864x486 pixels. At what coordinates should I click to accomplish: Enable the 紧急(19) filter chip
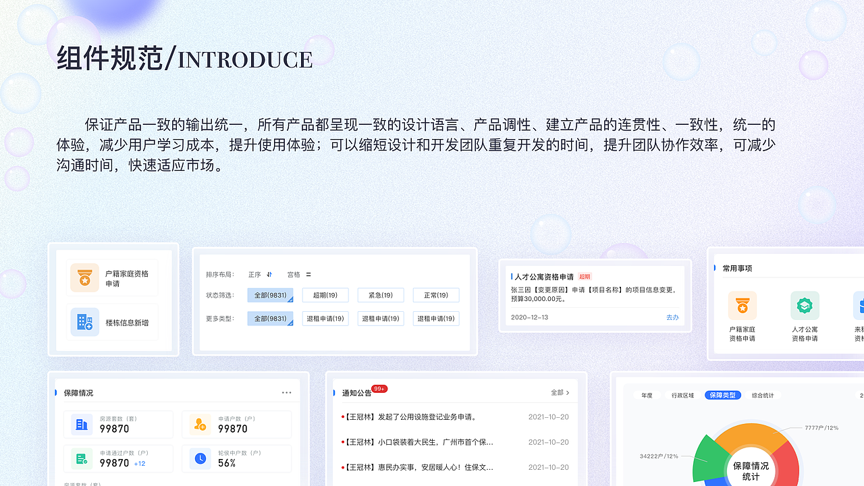pyautogui.click(x=381, y=295)
